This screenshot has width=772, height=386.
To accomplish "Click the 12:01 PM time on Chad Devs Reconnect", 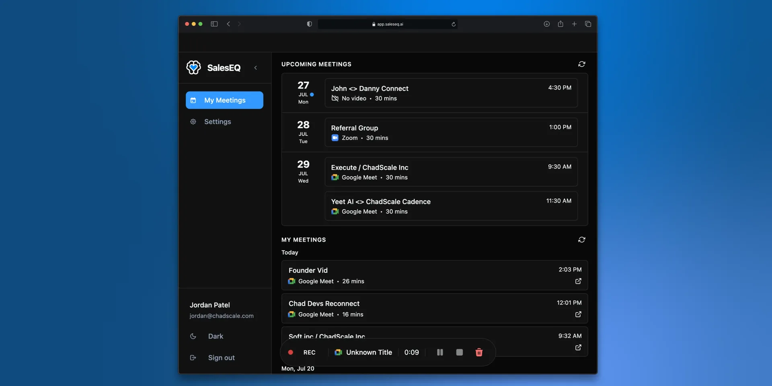I will click(x=569, y=302).
